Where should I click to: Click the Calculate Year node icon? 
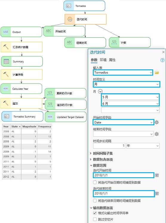[x=6, y=88]
